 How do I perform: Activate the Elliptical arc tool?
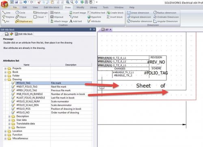24,21
